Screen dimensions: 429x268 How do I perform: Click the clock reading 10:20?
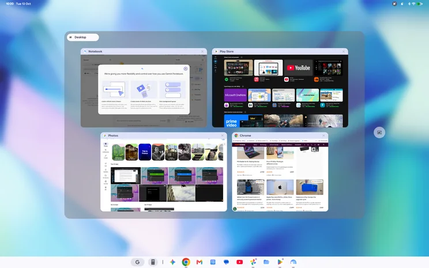tap(10, 4)
